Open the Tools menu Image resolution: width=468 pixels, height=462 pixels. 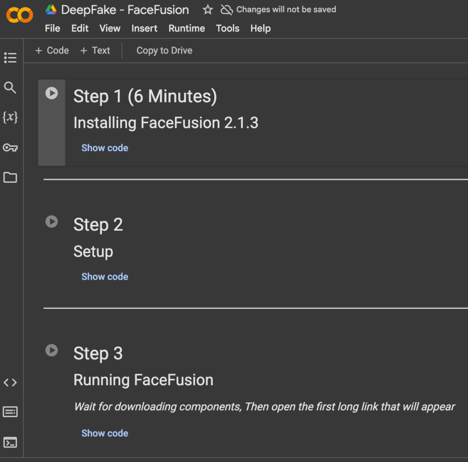(x=228, y=28)
